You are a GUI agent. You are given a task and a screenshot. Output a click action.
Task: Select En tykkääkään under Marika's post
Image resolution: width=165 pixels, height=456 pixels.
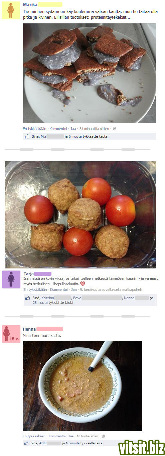(x=34, y=129)
